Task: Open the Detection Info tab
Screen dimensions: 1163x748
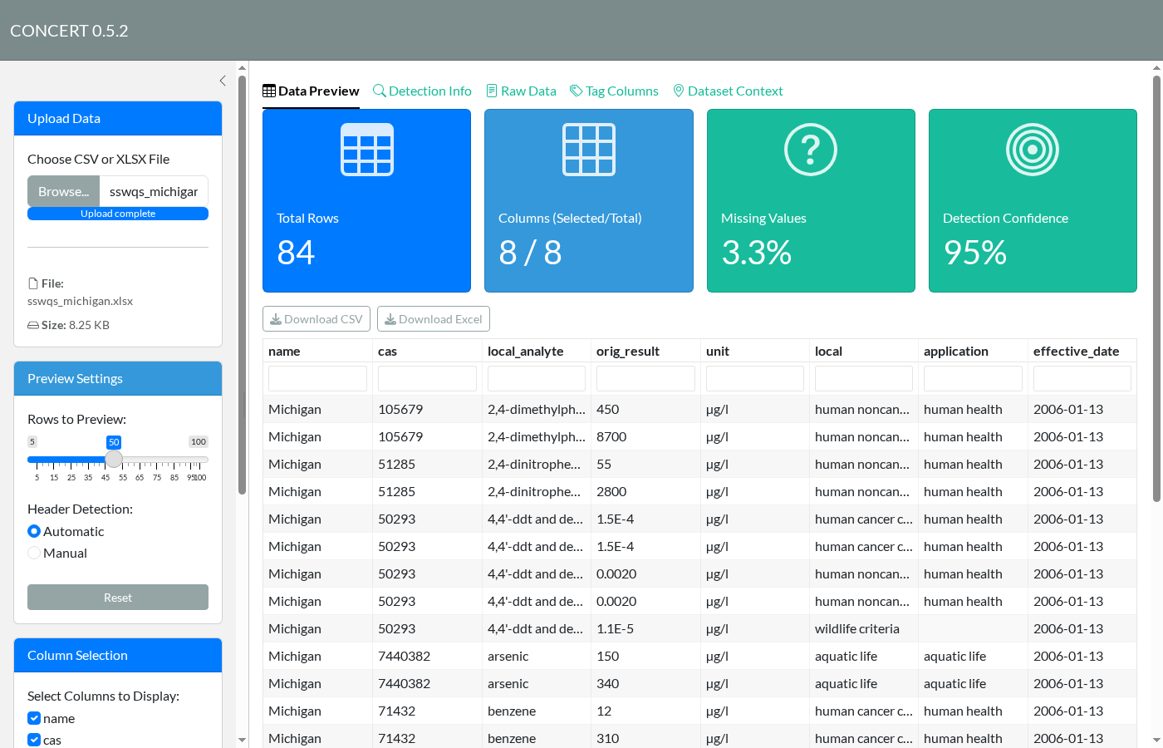Action: 422,91
